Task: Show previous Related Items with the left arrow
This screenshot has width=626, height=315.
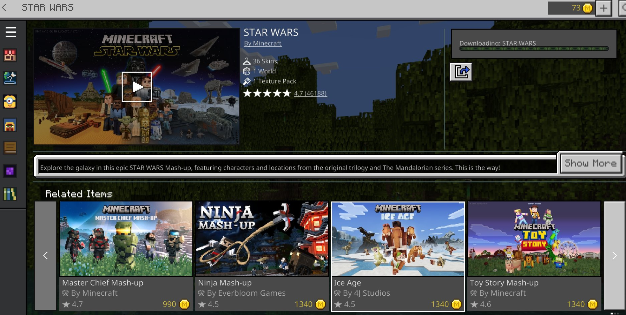Action: [46, 256]
